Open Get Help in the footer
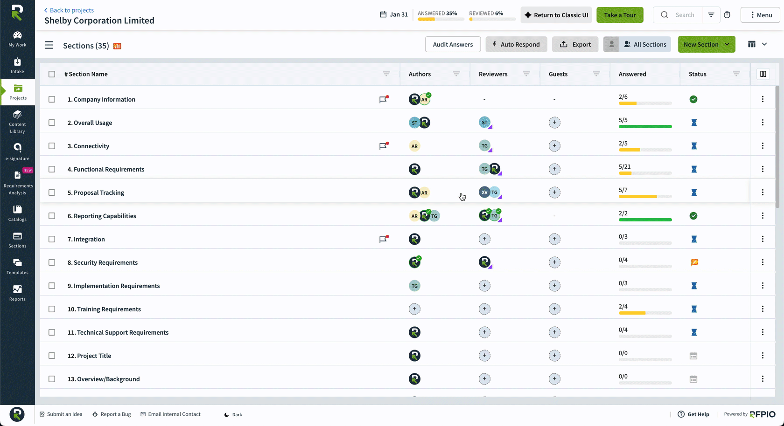 pos(693,414)
